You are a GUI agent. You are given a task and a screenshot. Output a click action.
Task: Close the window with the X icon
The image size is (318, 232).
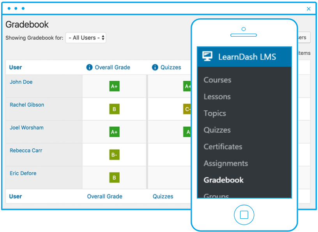(x=309, y=9)
